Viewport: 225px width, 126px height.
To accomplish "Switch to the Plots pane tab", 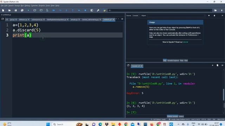I will (x=181, y=61).
